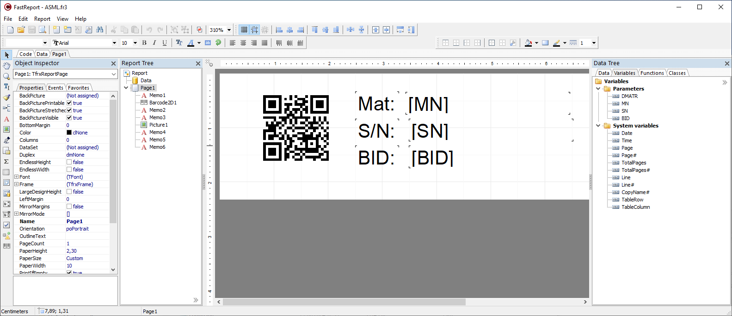Toggle BackPictureStretched checkbox
Image resolution: width=732 pixels, height=316 pixels.
pos(69,110)
